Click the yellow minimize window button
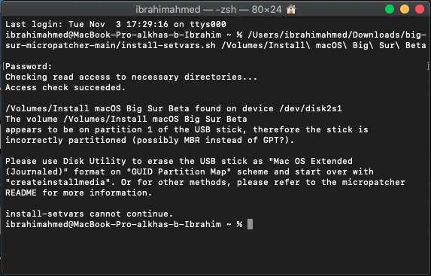This screenshot has height=276, width=431. point(405,9)
